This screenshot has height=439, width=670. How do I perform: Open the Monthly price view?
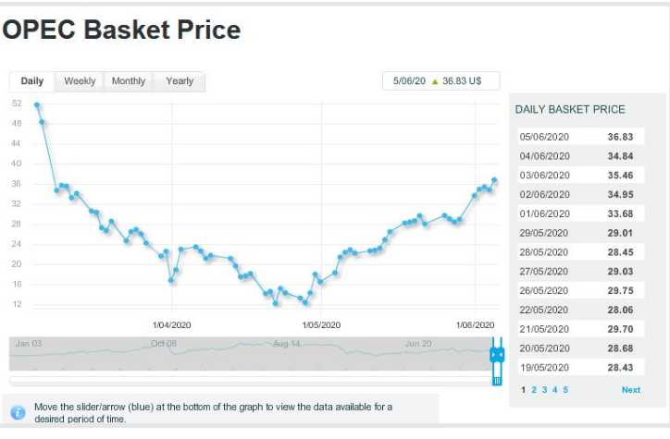pyautogui.click(x=129, y=81)
